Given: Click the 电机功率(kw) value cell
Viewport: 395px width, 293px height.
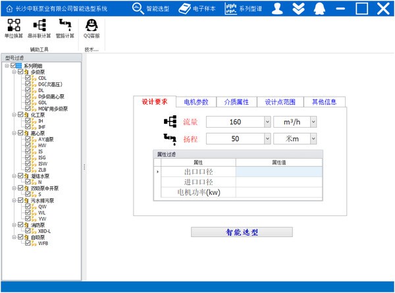Looking at the screenshot, I should coord(279,192).
